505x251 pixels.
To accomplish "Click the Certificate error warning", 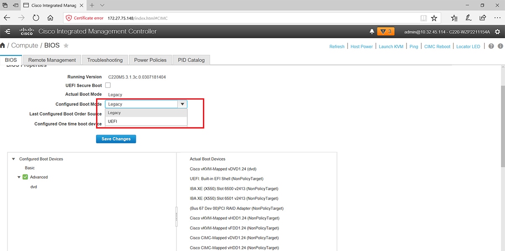I will pos(85,18).
